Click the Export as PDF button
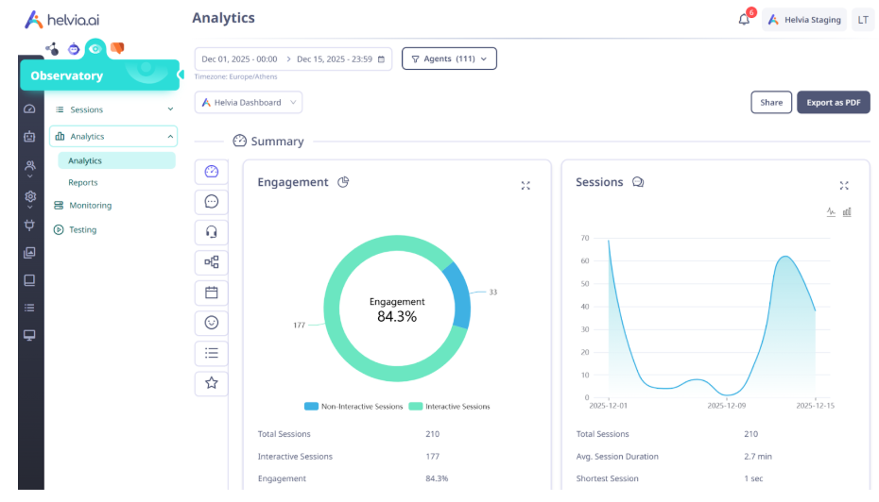879x502 pixels. pos(833,103)
